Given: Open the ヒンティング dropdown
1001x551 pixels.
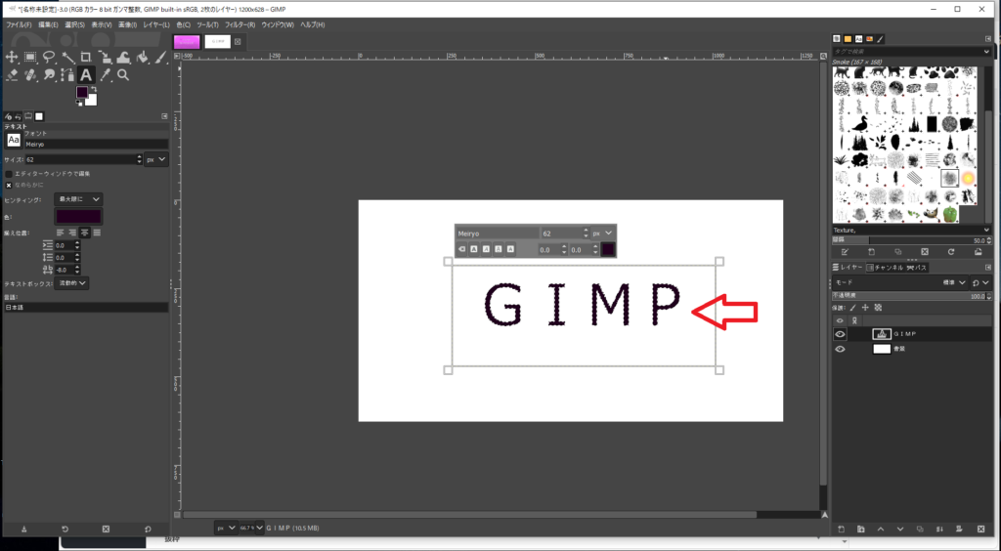Looking at the screenshot, I should coord(78,198).
